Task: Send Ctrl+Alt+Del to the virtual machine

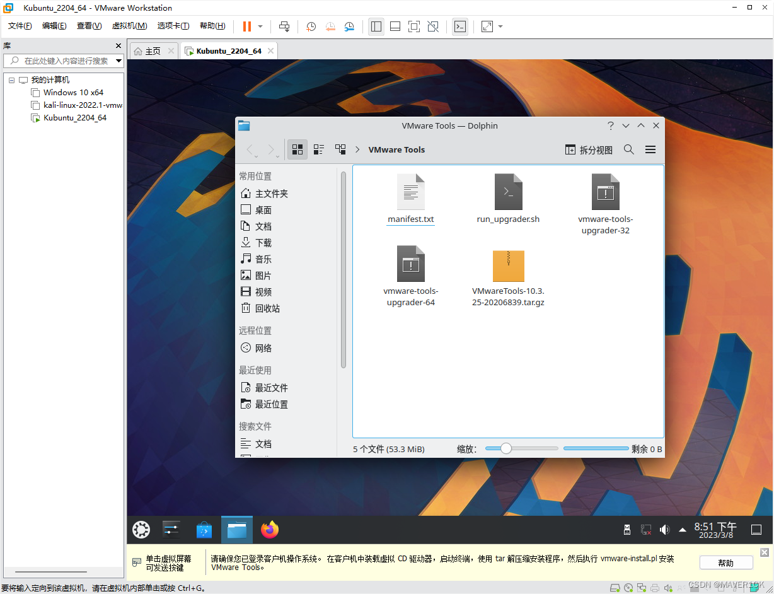Action: click(x=284, y=26)
